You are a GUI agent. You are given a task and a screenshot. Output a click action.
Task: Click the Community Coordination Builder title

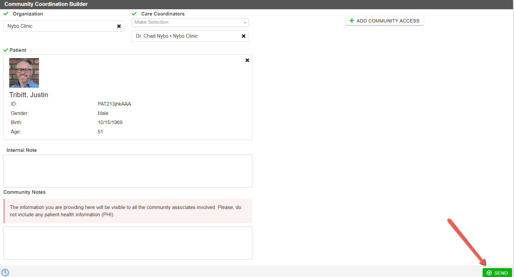(46, 4)
